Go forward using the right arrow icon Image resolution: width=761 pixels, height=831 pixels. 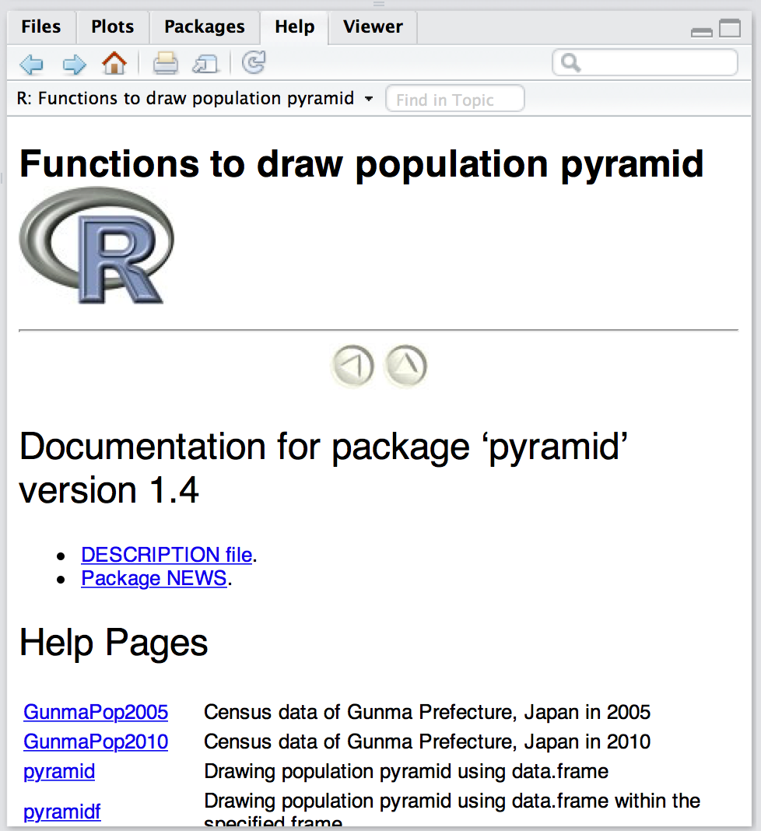pyautogui.click(x=74, y=64)
